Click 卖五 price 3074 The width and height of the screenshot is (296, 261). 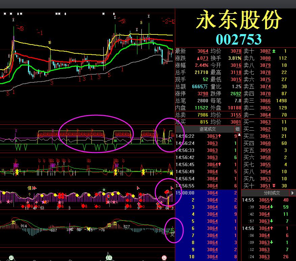[265, 86]
